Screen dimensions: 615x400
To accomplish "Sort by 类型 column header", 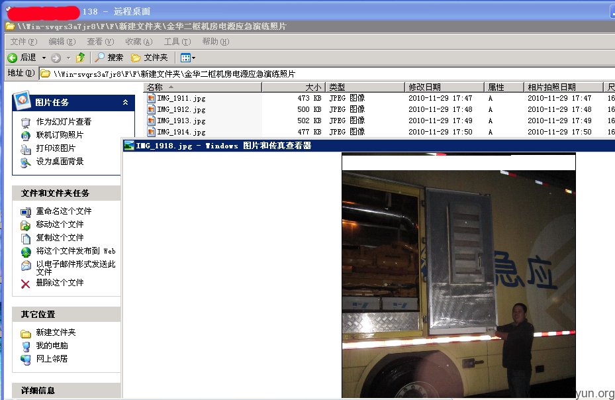I will pos(365,87).
